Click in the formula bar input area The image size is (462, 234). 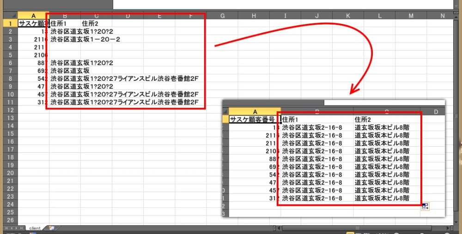click(283, 5)
